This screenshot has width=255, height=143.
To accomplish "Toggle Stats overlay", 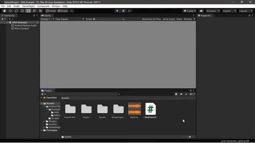I will pyautogui.click(x=179, y=19).
